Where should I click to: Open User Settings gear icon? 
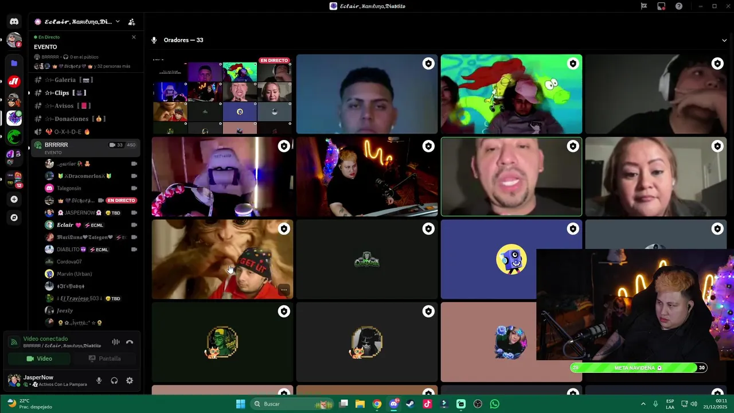(x=130, y=380)
